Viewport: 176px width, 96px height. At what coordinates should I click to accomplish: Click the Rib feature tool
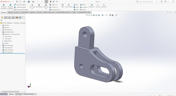76,5
